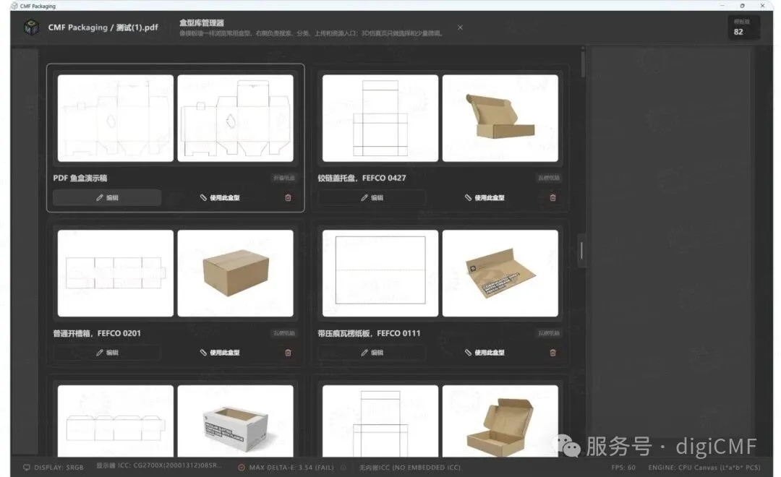Open the white printed box photo thumbnail
This screenshot has height=477, width=781.
236,421
